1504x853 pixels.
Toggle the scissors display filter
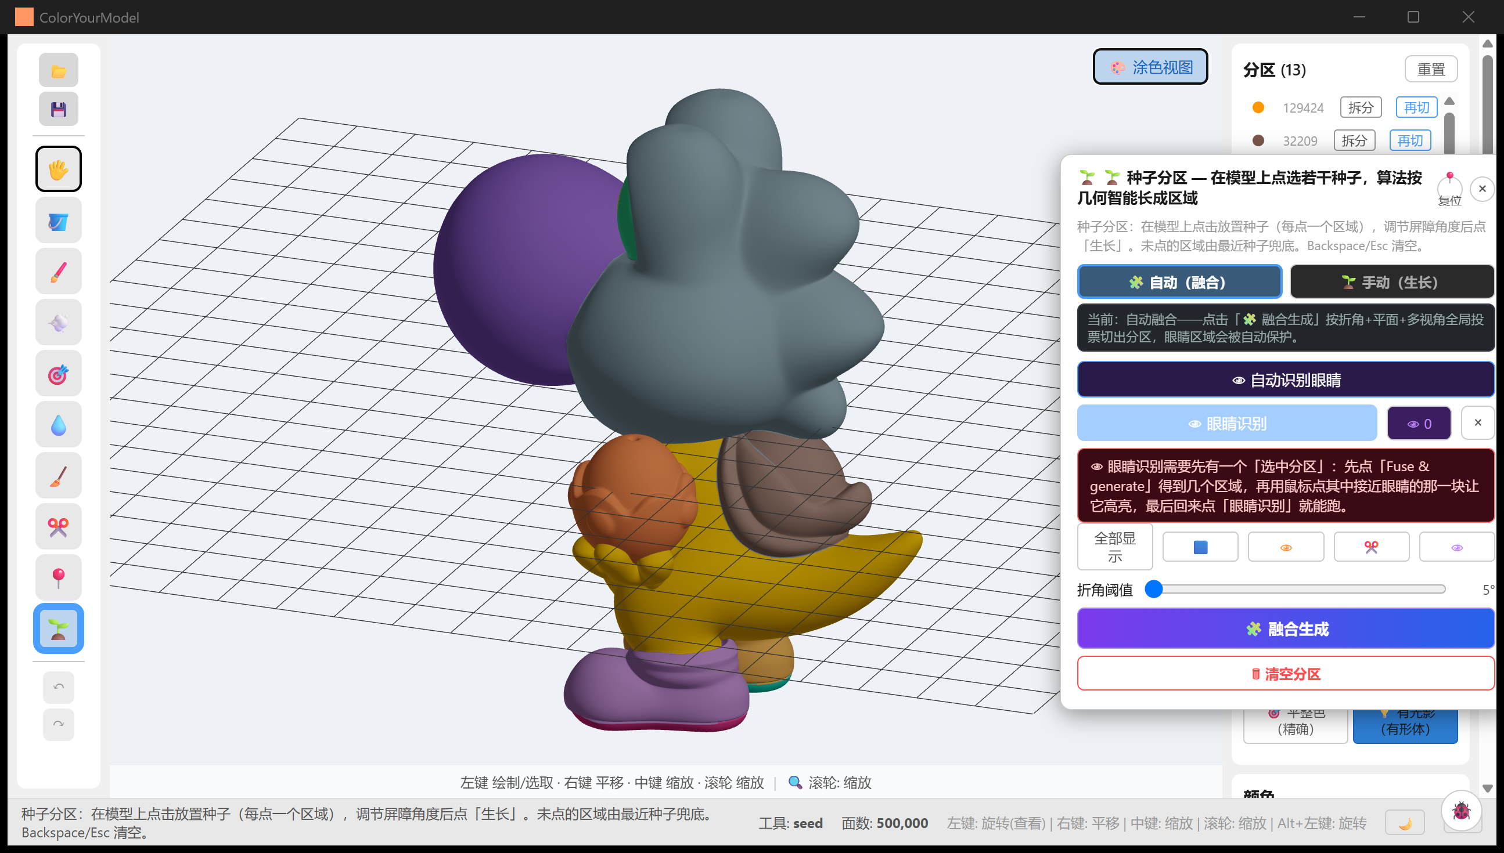pos(1372,547)
